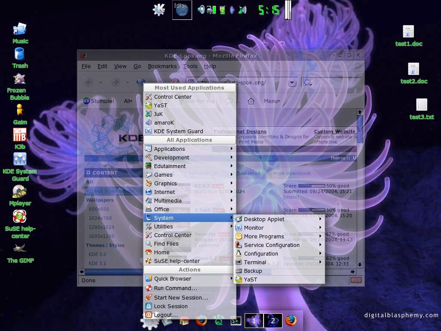
Task: Click the KDE K menu gear icon at top
Action: tap(158, 10)
